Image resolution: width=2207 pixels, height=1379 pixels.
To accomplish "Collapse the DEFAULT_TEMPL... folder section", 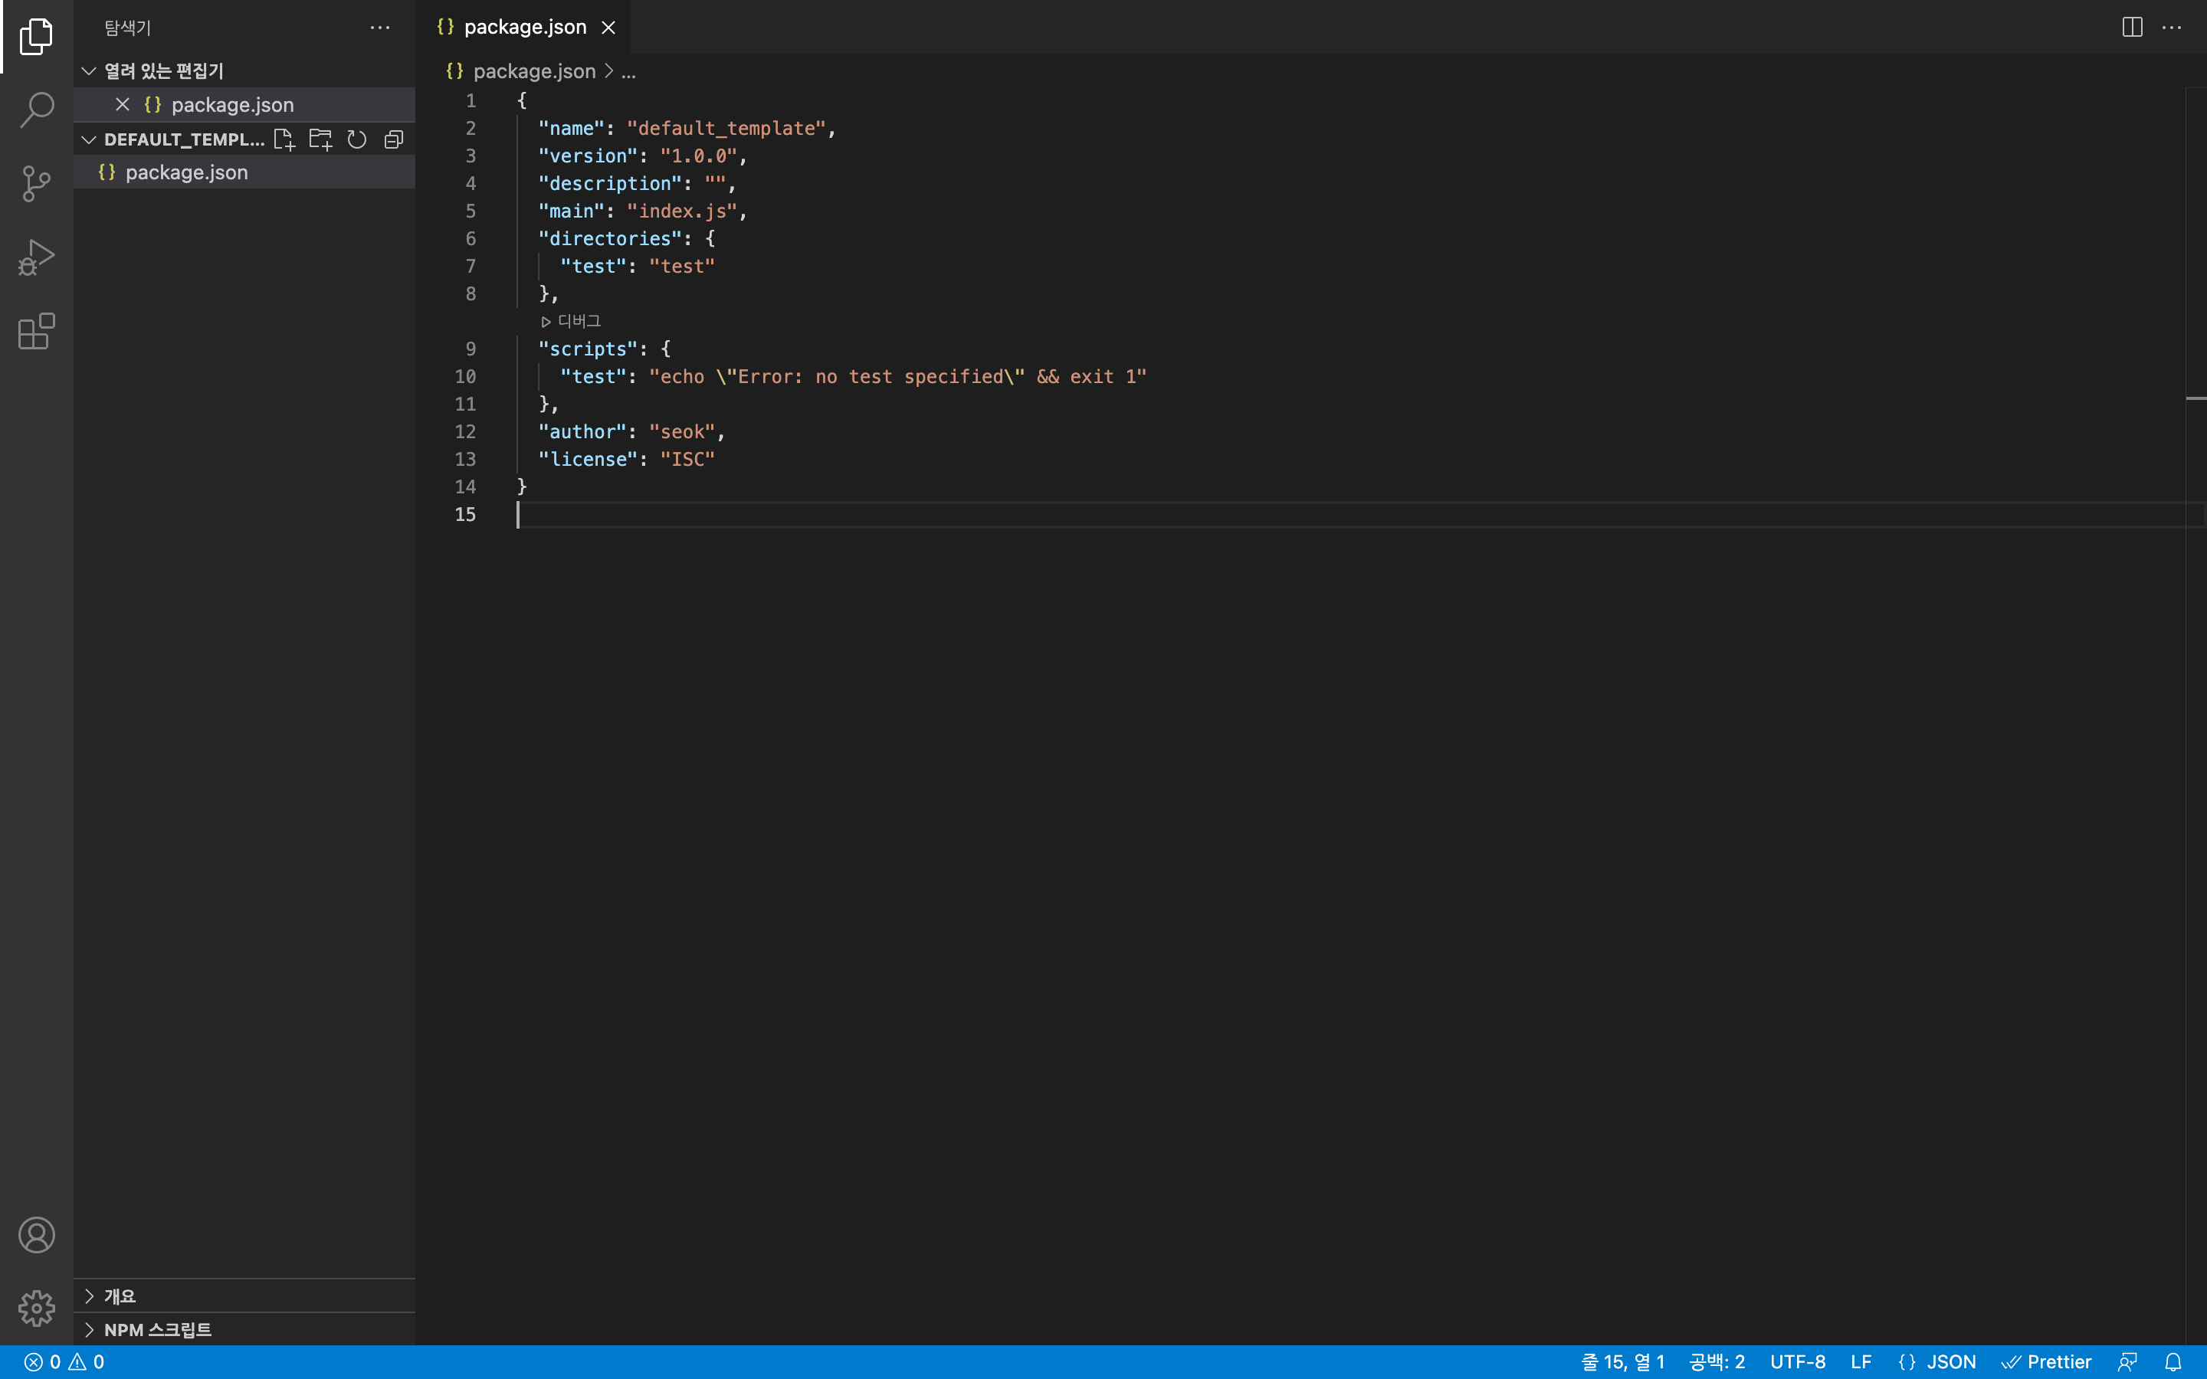I will pos(173,139).
